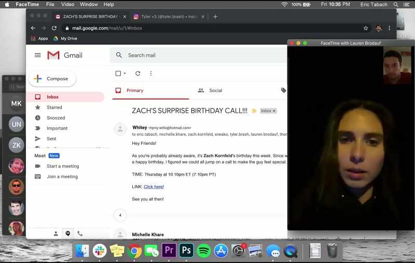Open Slack from the Dock
This screenshot has height=263, width=415.
[100, 251]
